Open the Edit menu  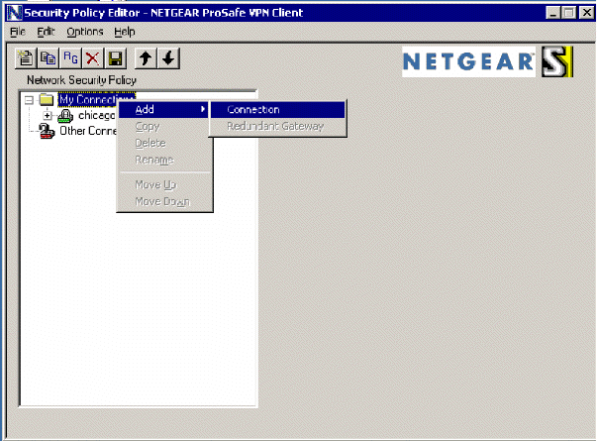[x=46, y=32]
